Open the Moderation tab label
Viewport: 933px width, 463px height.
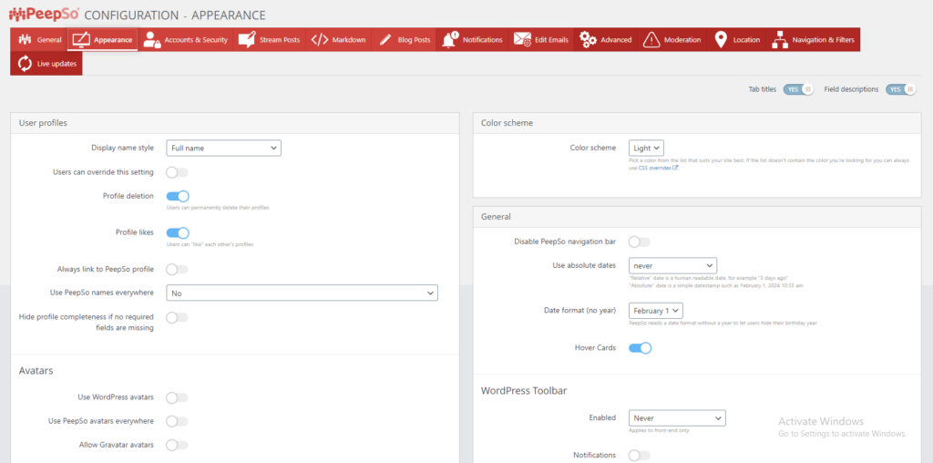682,40
